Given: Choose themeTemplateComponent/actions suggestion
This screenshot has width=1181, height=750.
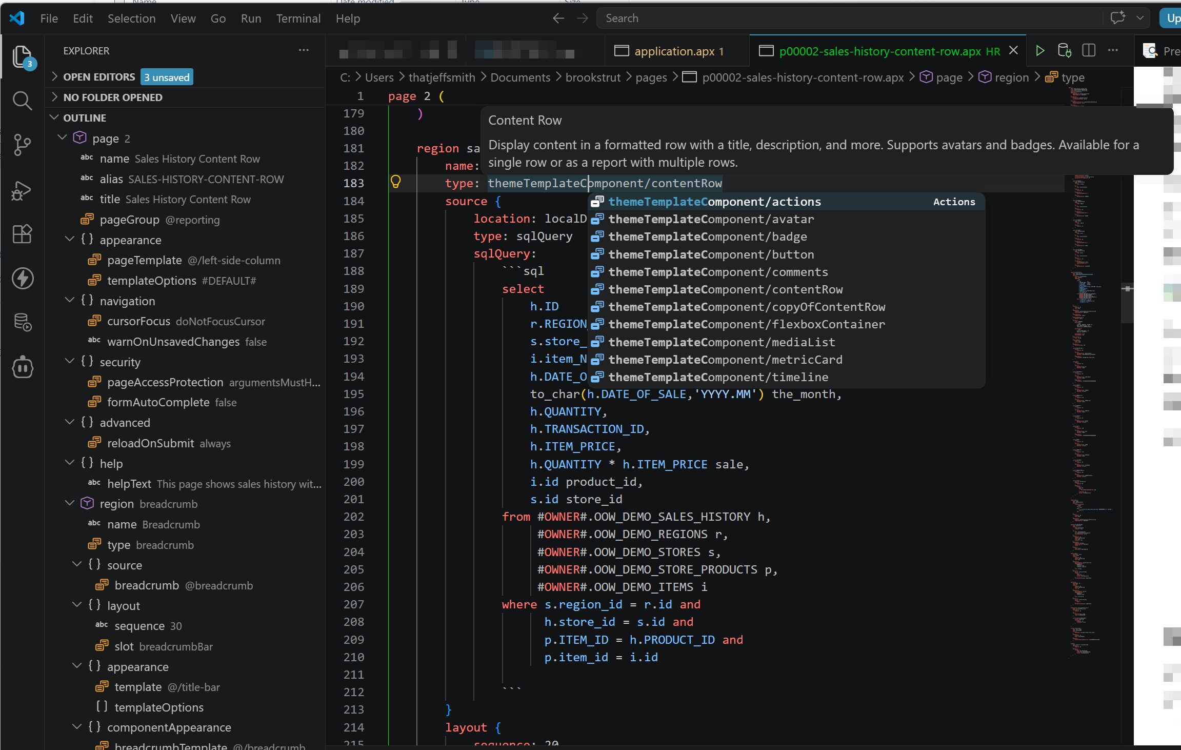Looking at the screenshot, I should coord(786,202).
